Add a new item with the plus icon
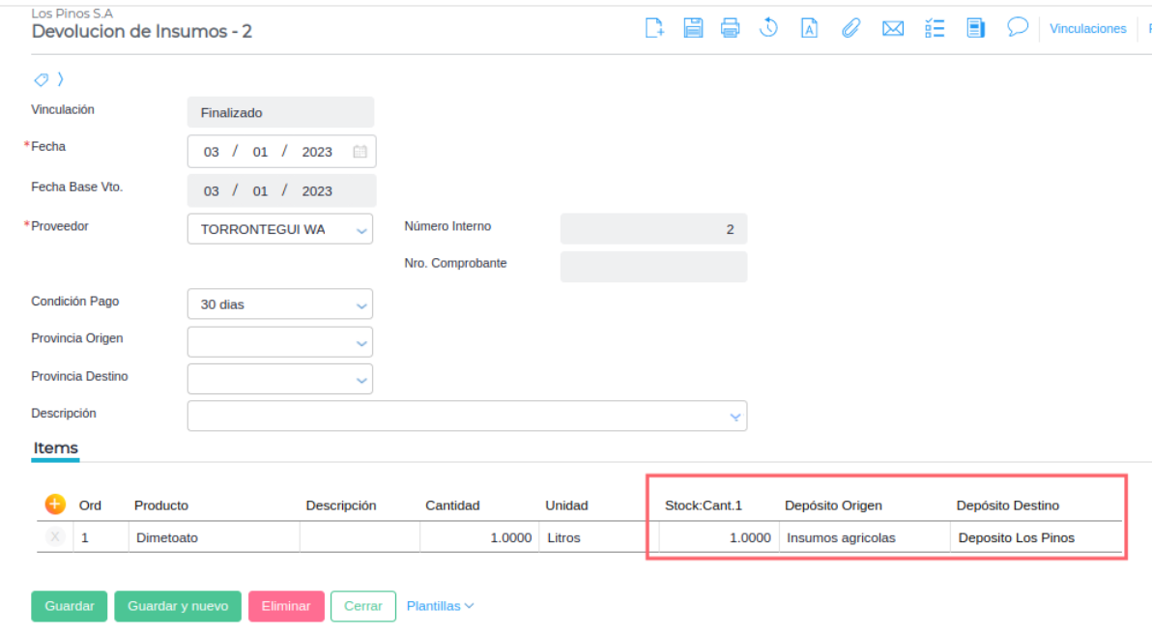This screenshot has height=635, width=1152. (x=55, y=505)
